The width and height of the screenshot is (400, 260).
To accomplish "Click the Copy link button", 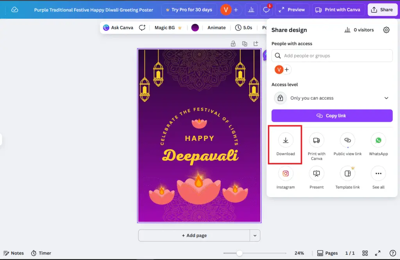I will (x=332, y=116).
